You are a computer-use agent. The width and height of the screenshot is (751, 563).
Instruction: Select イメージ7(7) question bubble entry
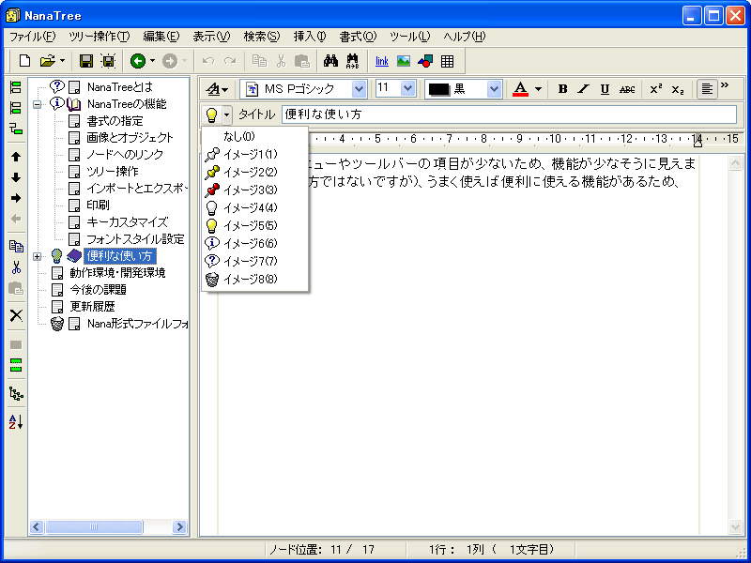254,261
